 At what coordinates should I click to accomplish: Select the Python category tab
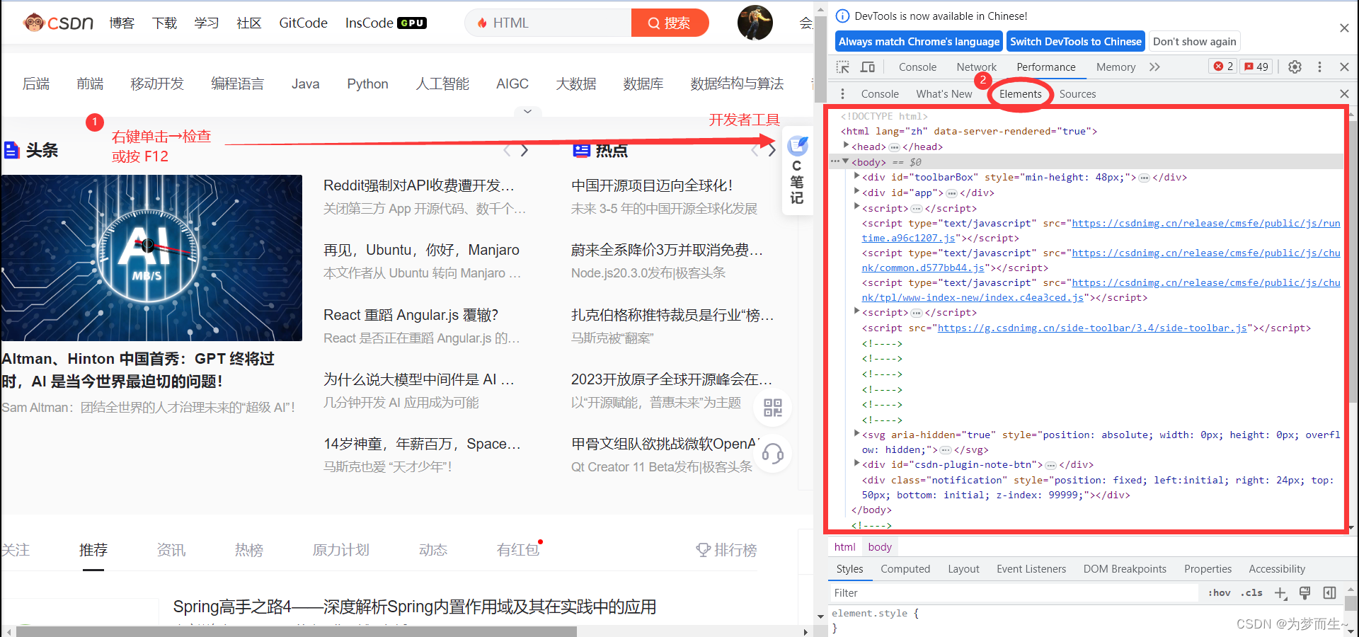pyautogui.click(x=367, y=84)
